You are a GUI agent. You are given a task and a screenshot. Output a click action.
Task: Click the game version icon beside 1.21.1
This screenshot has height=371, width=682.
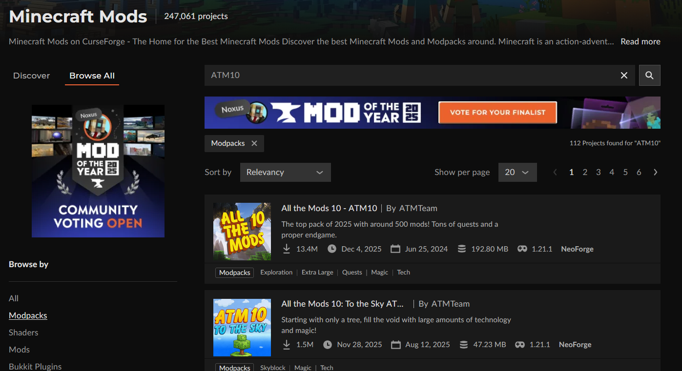pos(522,249)
